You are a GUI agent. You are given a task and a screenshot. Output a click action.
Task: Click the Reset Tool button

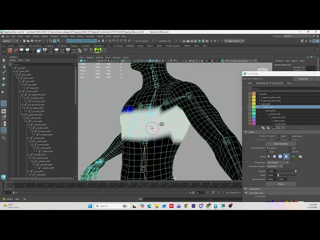point(303,79)
